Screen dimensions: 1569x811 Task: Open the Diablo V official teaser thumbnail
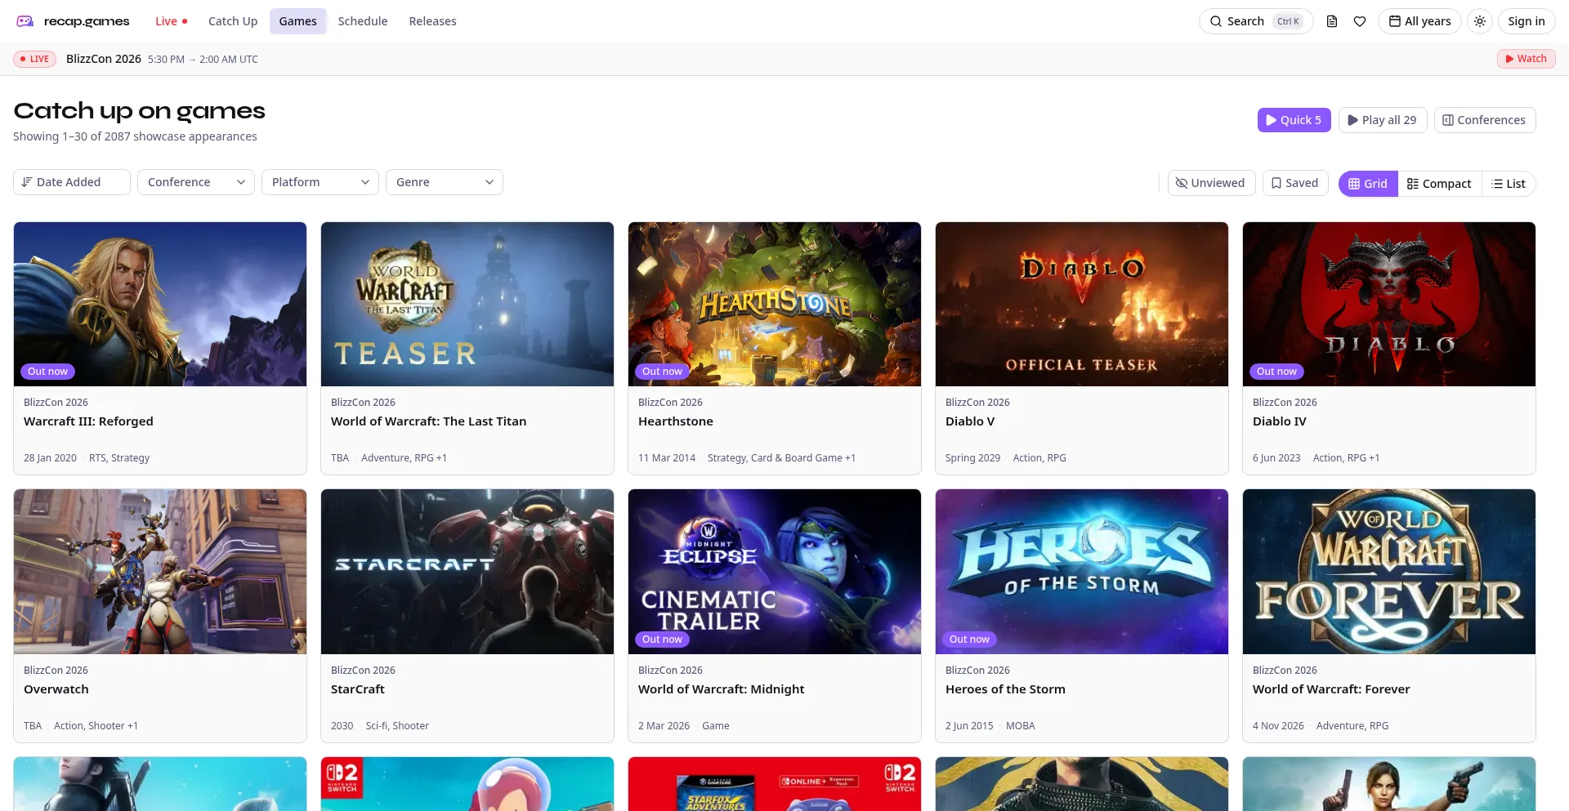point(1082,304)
